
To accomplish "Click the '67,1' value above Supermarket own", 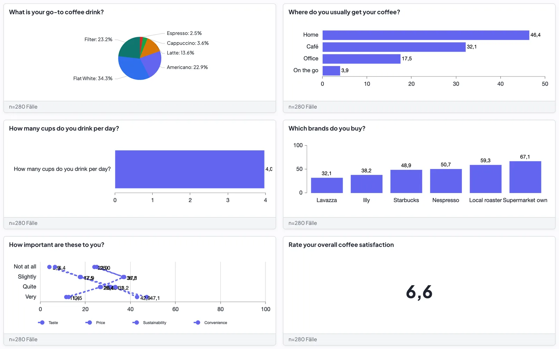I will click(x=525, y=157).
